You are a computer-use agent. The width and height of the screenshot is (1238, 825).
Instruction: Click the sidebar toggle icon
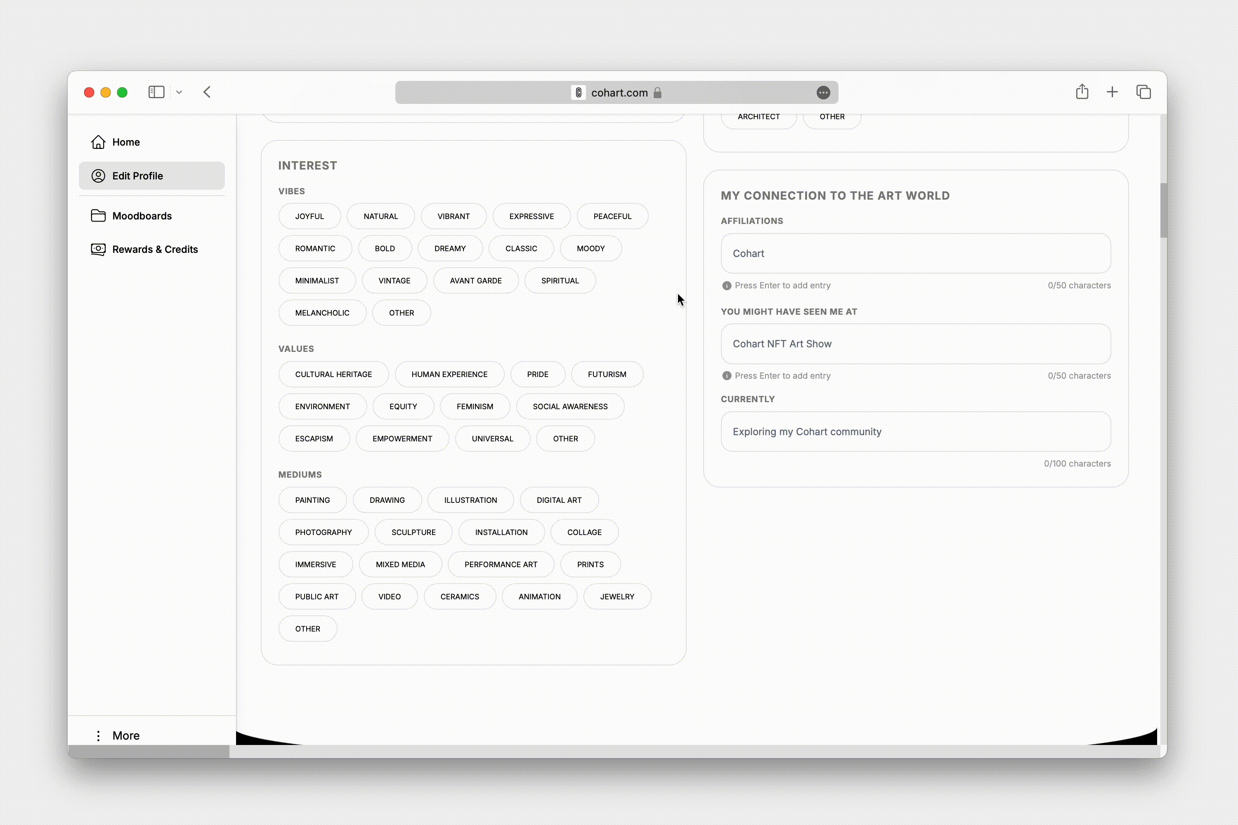point(156,91)
